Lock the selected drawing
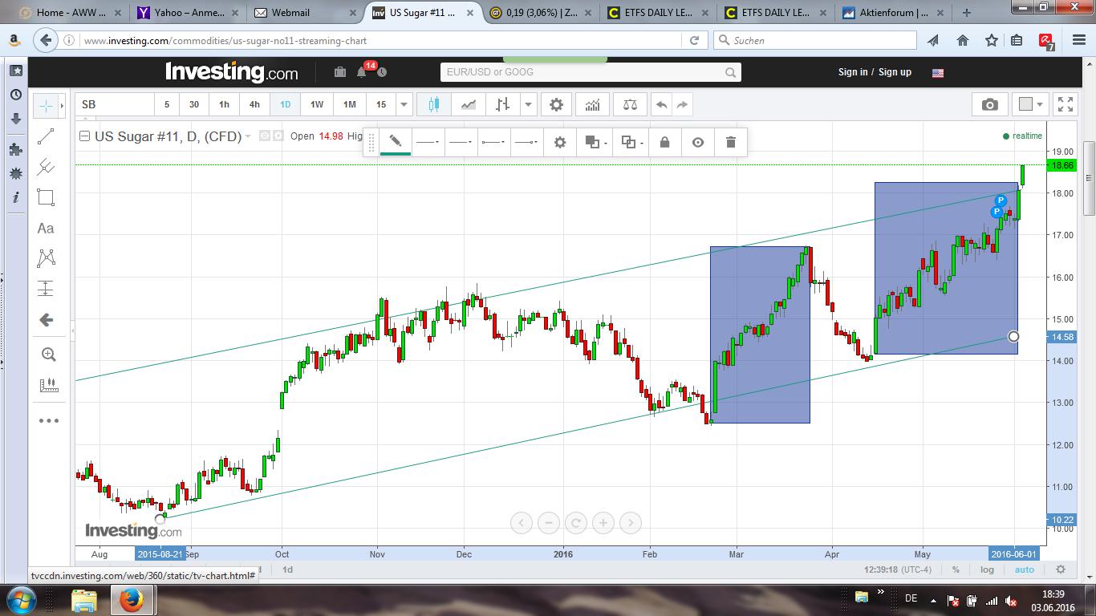The image size is (1096, 616). coord(664,142)
